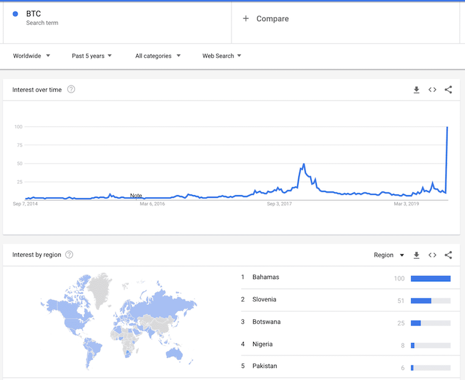Open help for Interest over time
Image resolution: width=465 pixels, height=380 pixels.
pyautogui.click(x=71, y=89)
